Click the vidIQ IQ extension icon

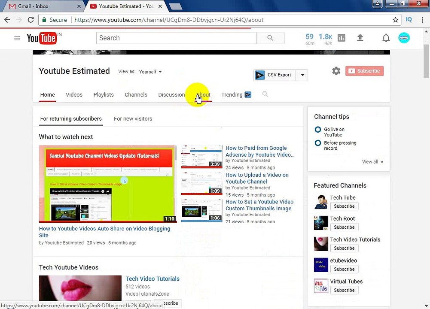[409, 20]
